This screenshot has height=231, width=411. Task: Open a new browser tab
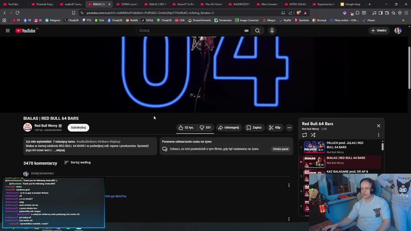pos(370,4)
